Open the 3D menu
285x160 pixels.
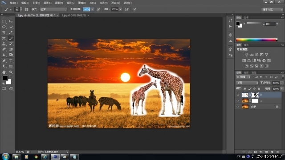tap(93, 3)
